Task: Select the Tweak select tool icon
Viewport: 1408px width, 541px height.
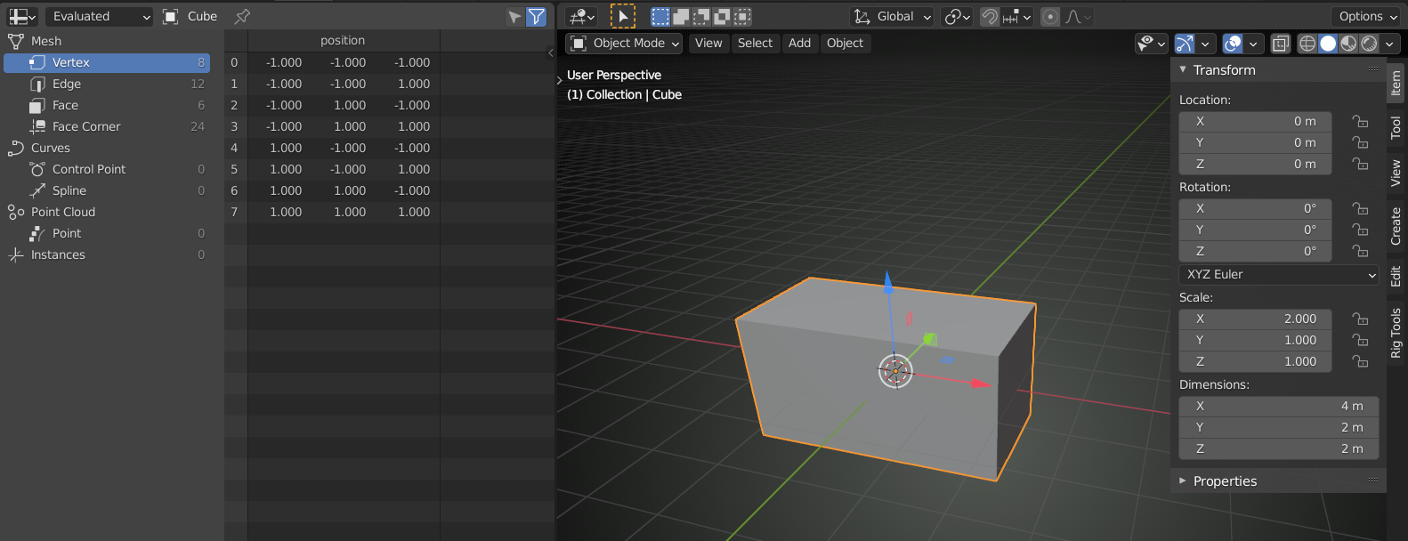Action: [623, 17]
